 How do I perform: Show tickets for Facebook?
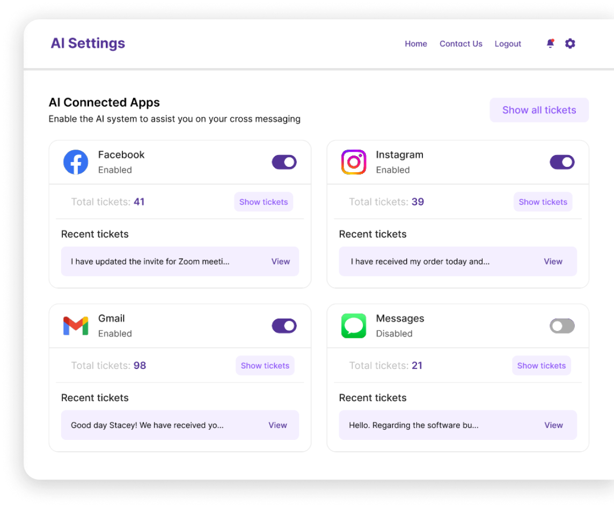264,202
